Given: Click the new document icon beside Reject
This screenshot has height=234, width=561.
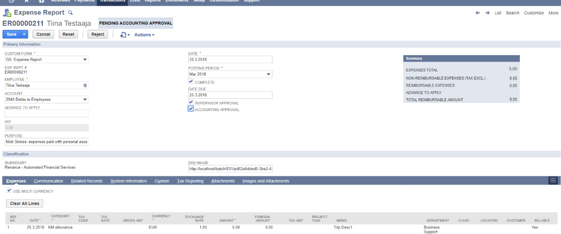Looking at the screenshot, I should [124, 34].
